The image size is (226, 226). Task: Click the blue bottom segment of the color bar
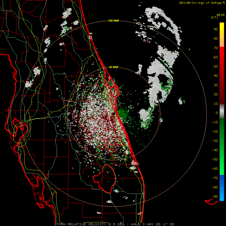(222, 188)
